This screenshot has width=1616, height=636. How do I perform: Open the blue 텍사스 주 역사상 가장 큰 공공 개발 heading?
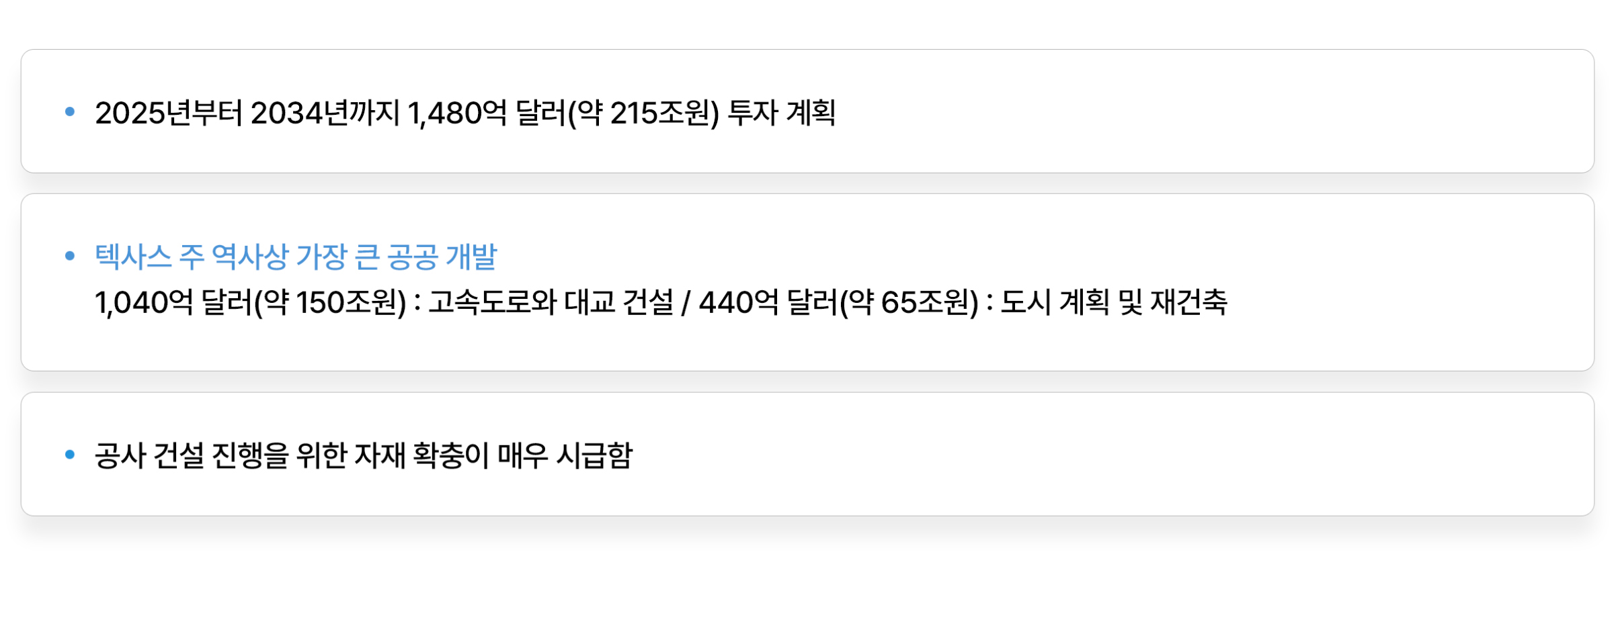(295, 257)
